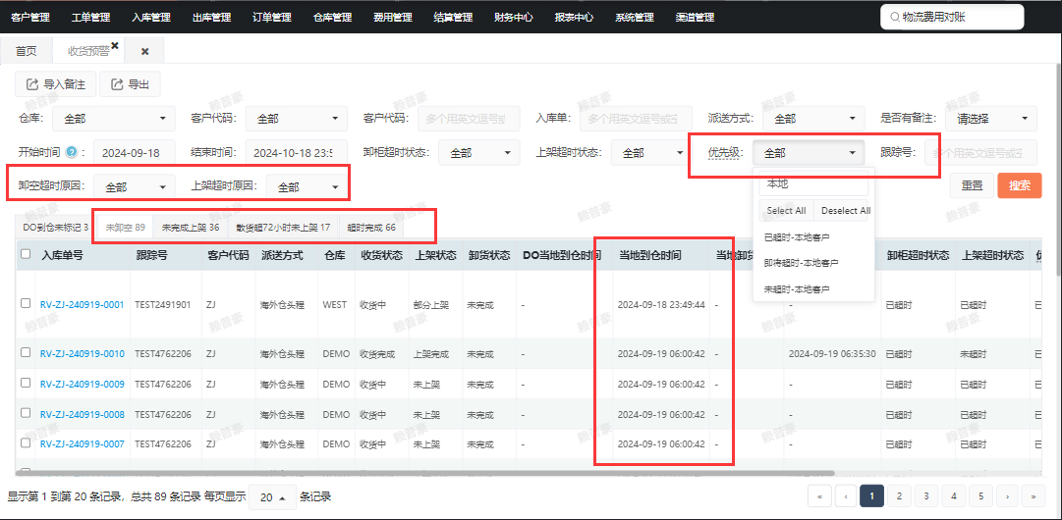The height and width of the screenshot is (520, 1062).
Task: Click the 开始时间 date field 2024-09-18
Action: pos(135,153)
